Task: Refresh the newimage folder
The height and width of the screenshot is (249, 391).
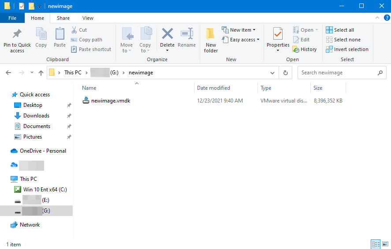Action: click(286, 73)
